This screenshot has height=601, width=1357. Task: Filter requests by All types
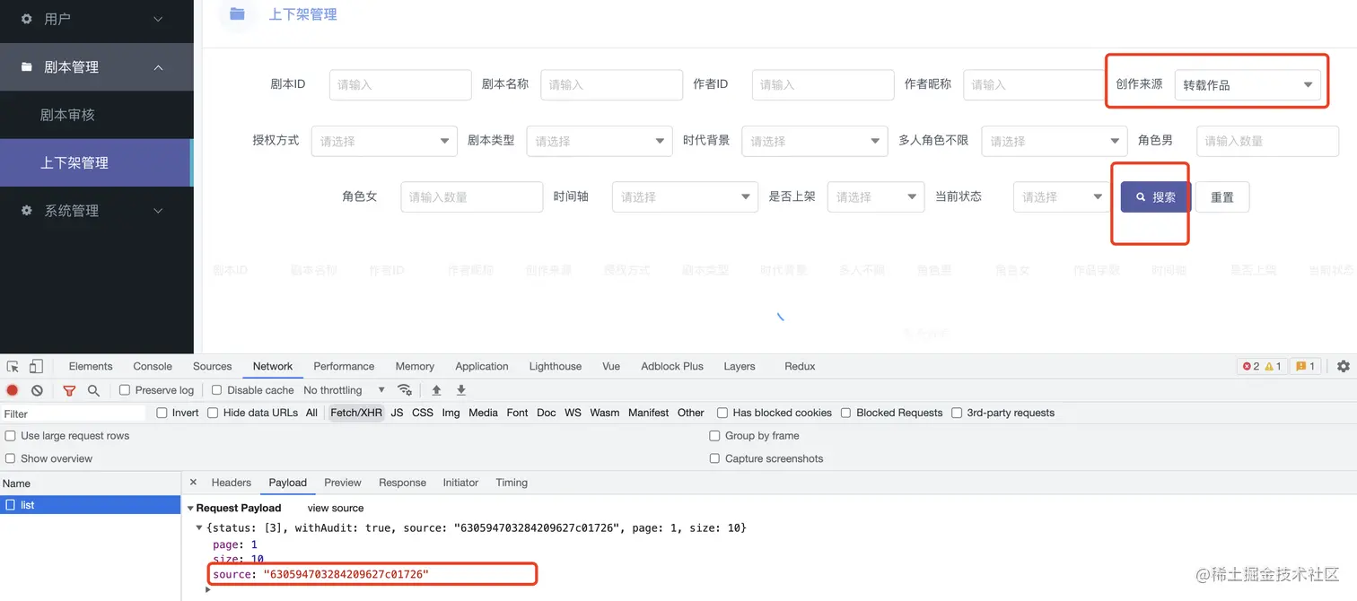click(311, 413)
